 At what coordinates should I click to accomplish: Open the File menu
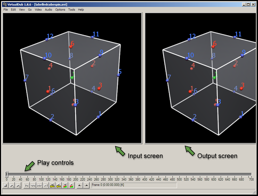6,10
